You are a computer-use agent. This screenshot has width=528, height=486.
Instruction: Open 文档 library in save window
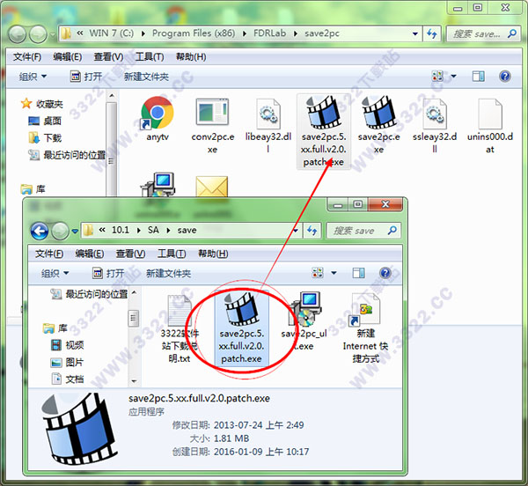point(67,379)
